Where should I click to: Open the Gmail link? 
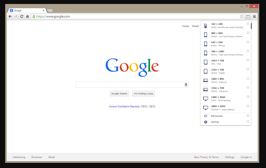point(195,26)
